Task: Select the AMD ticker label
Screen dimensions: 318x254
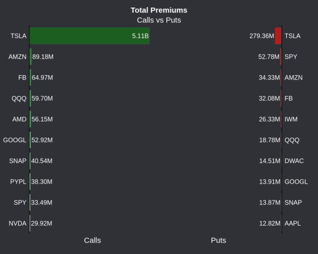Action: (19, 119)
